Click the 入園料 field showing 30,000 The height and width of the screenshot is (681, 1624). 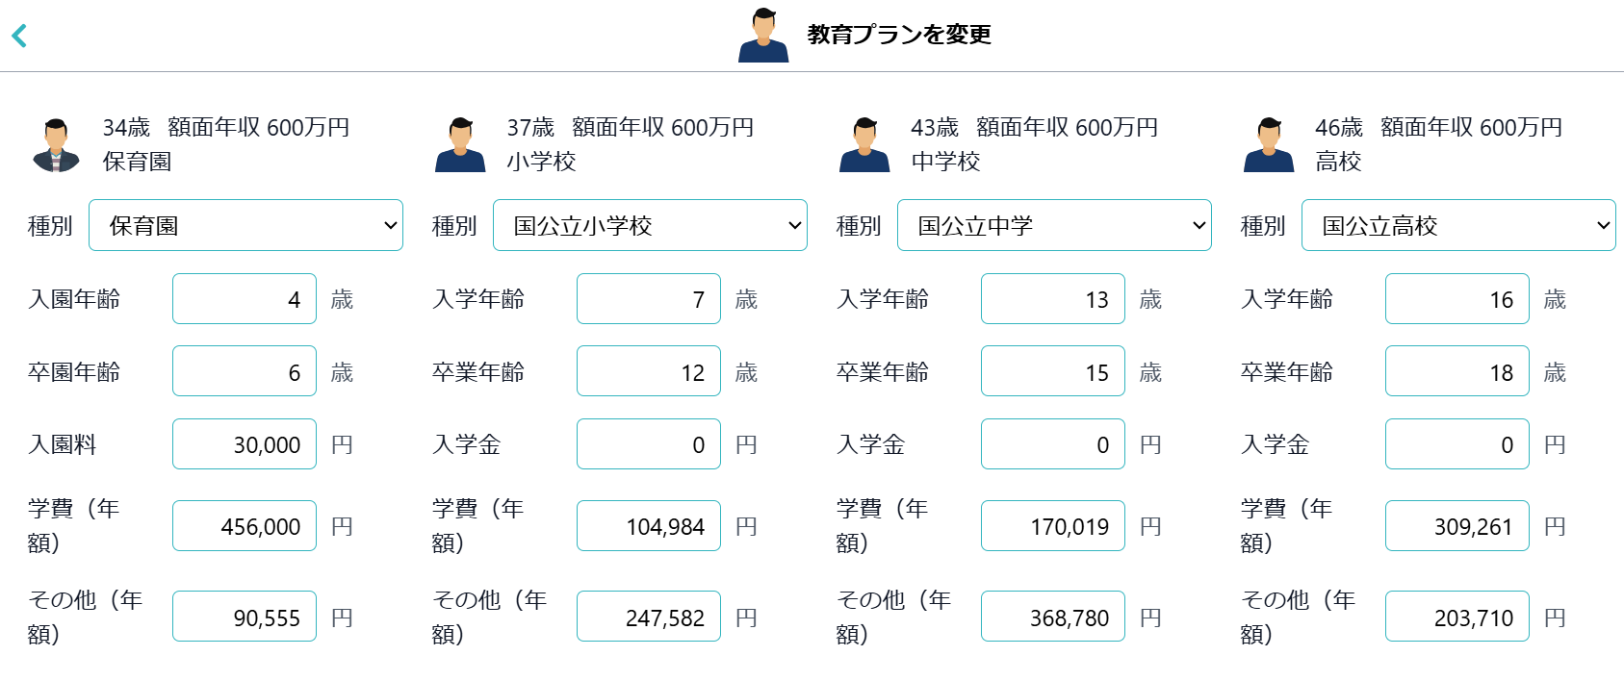click(x=244, y=443)
